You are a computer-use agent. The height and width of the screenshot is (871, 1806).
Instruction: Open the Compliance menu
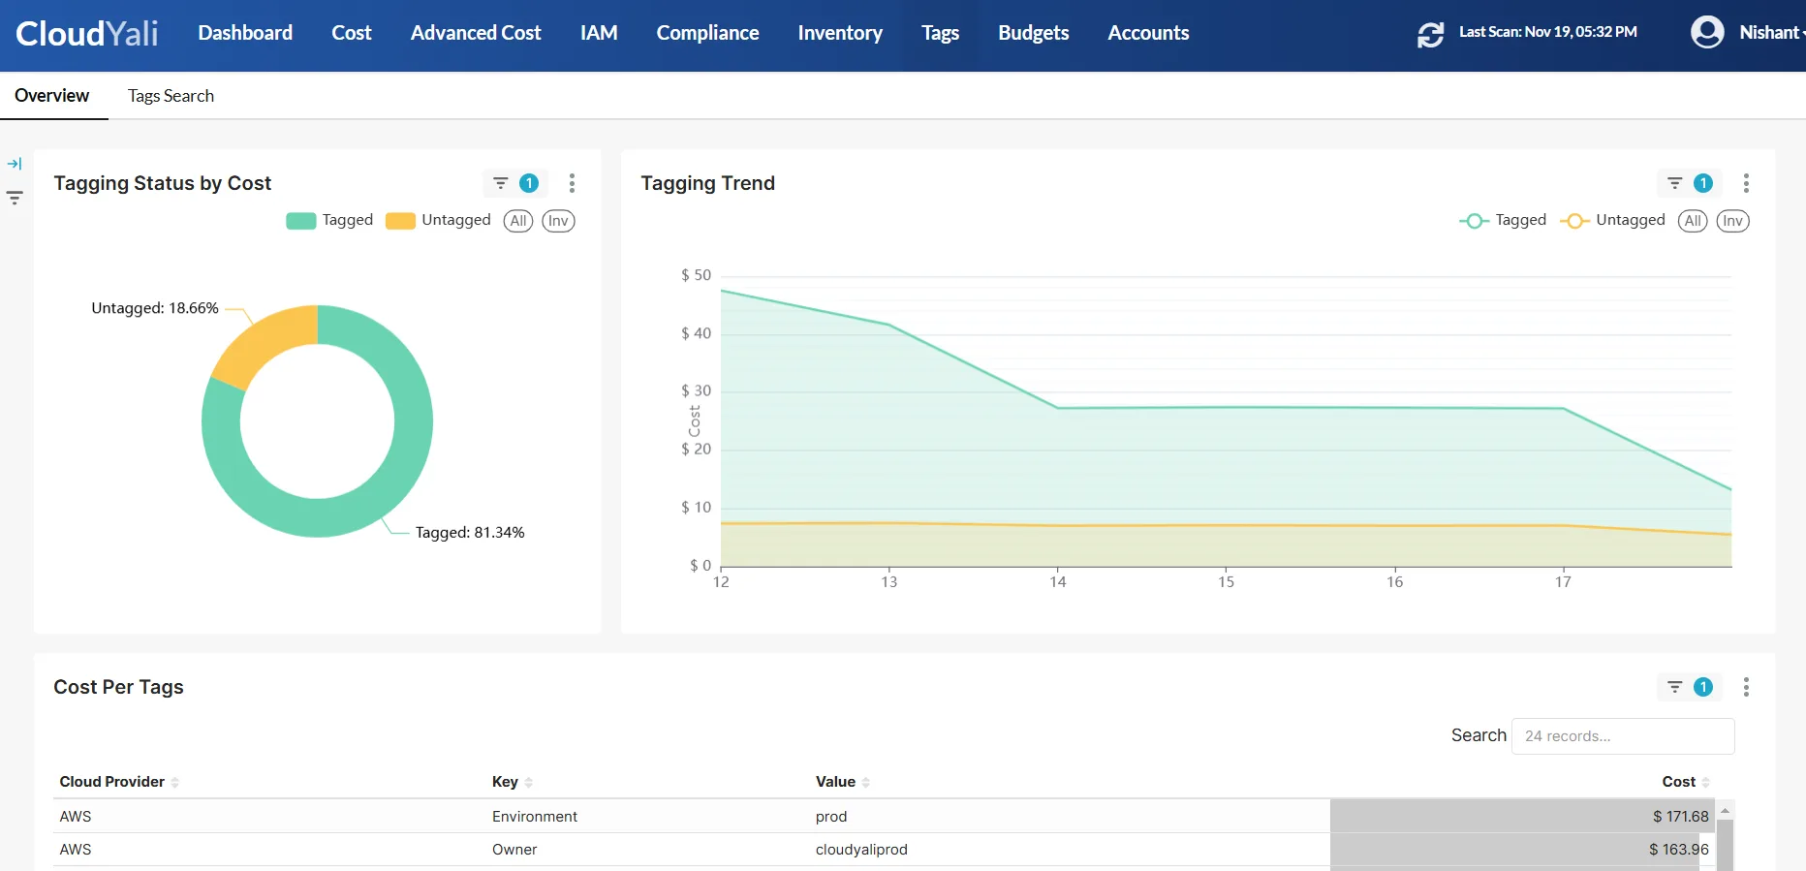[707, 33]
